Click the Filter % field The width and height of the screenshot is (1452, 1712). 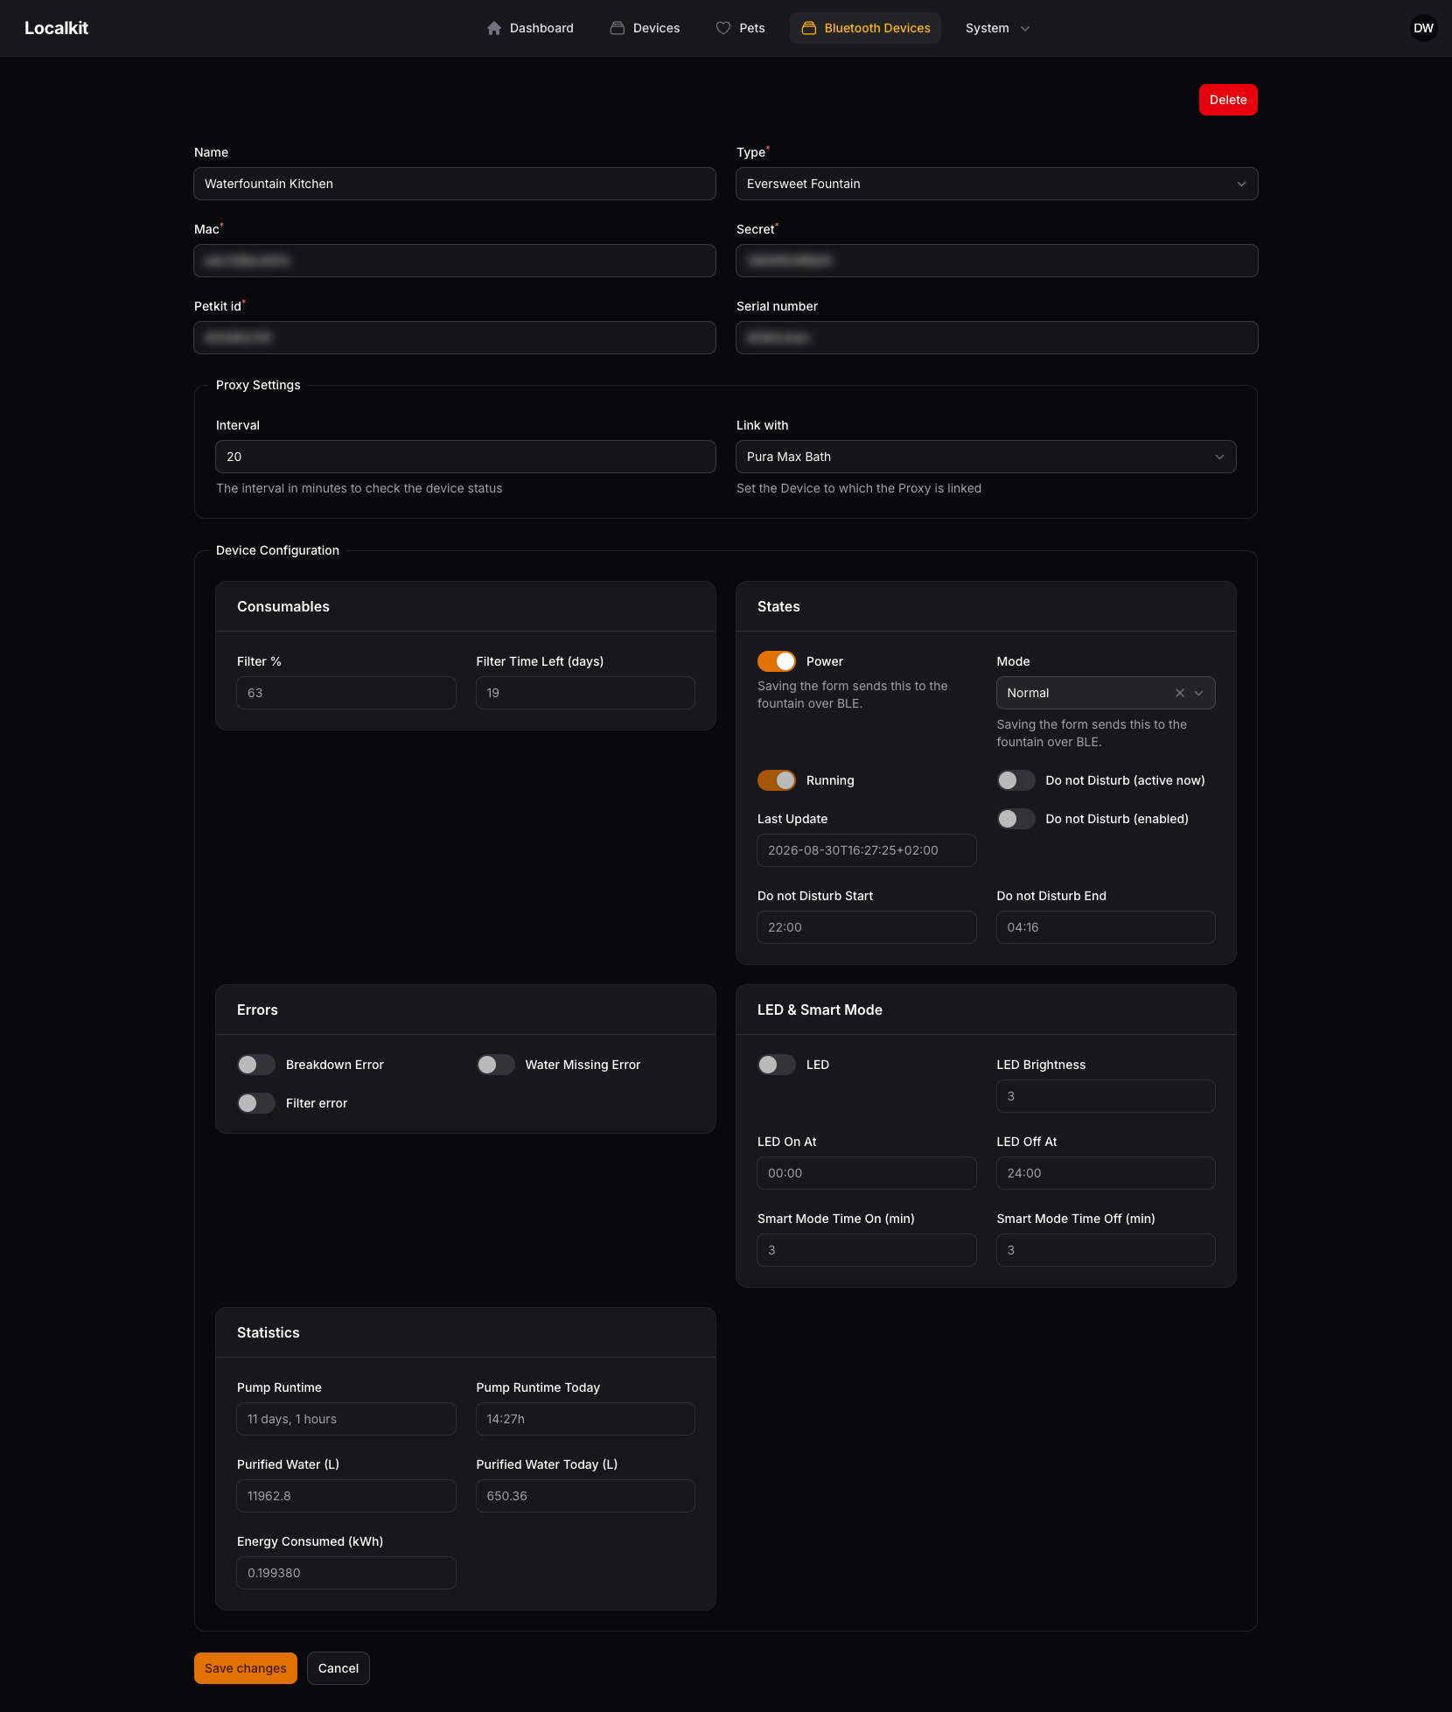point(346,693)
